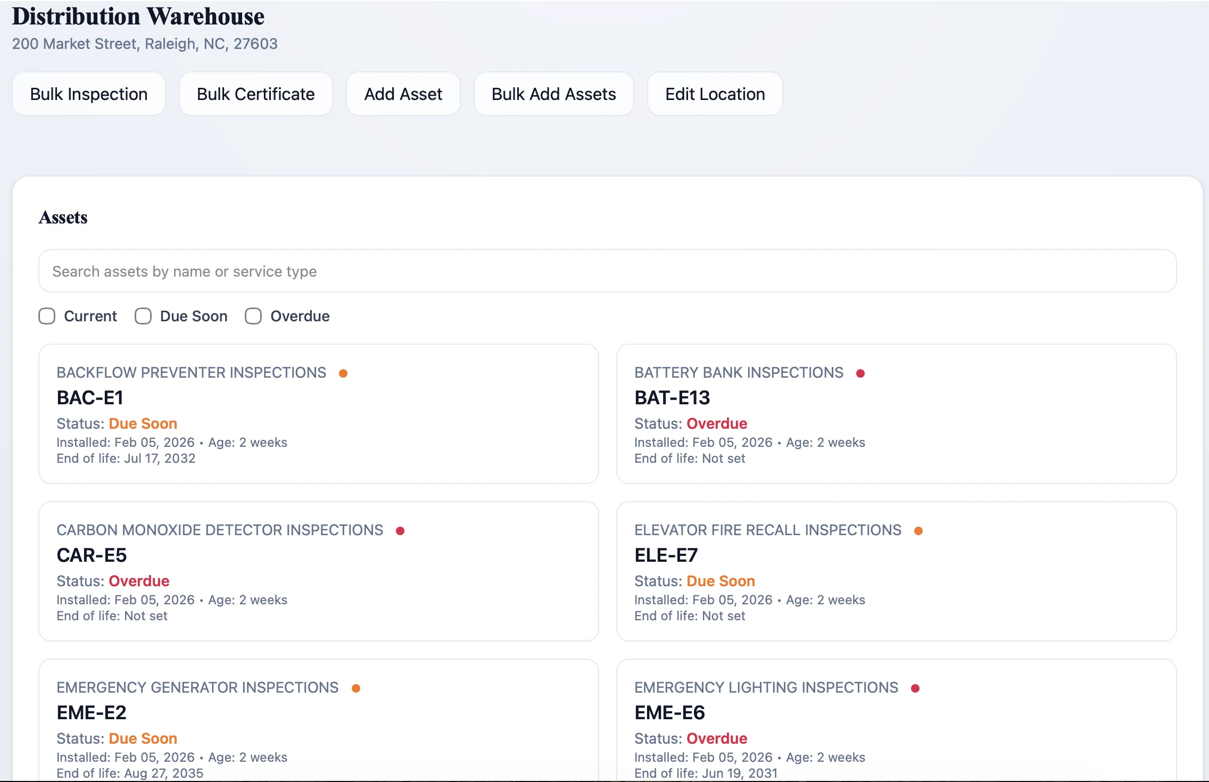Screen dimensions: 1209x782
Task: Open the EME-E6 emergency lighting asset
Action: pyautogui.click(x=669, y=712)
